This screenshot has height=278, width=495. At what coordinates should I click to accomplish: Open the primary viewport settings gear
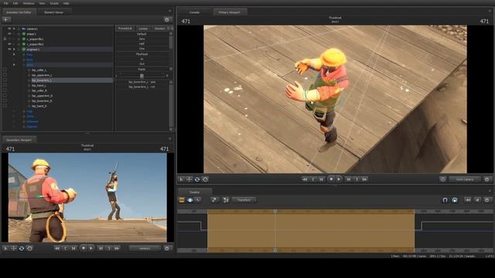coord(487,179)
